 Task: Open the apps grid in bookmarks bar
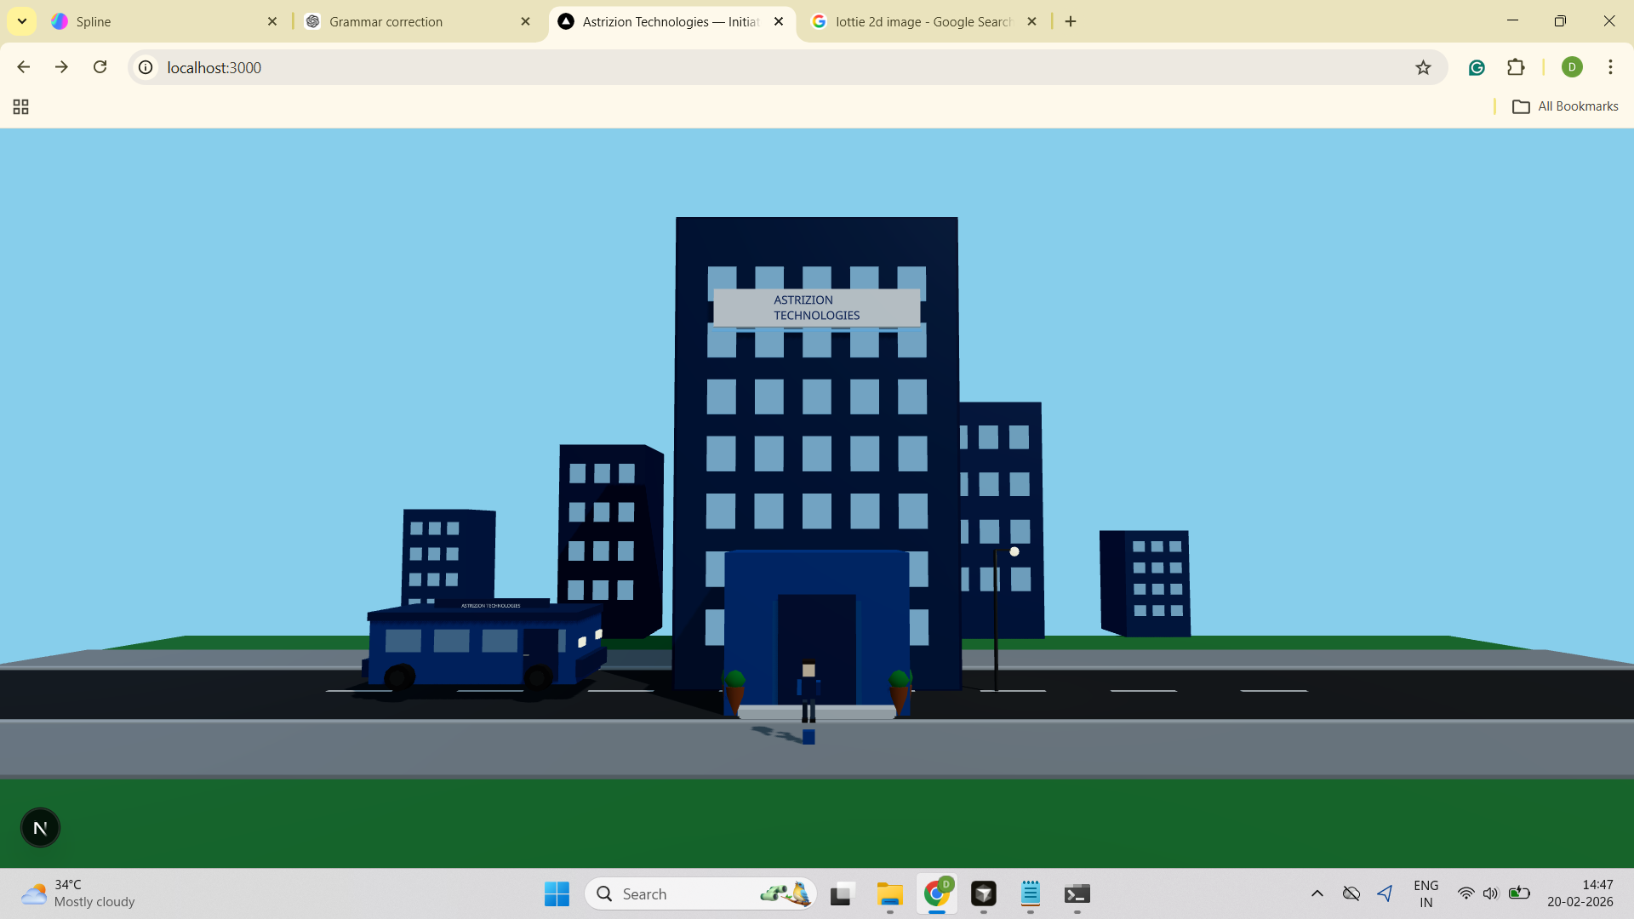click(x=21, y=106)
